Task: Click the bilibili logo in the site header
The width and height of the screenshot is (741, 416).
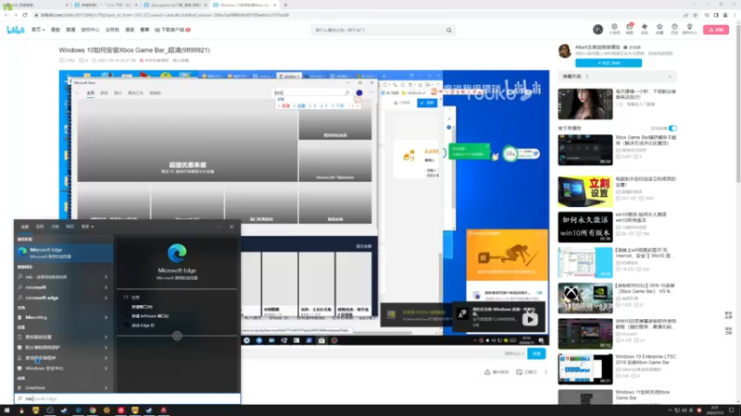Action: [16, 30]
